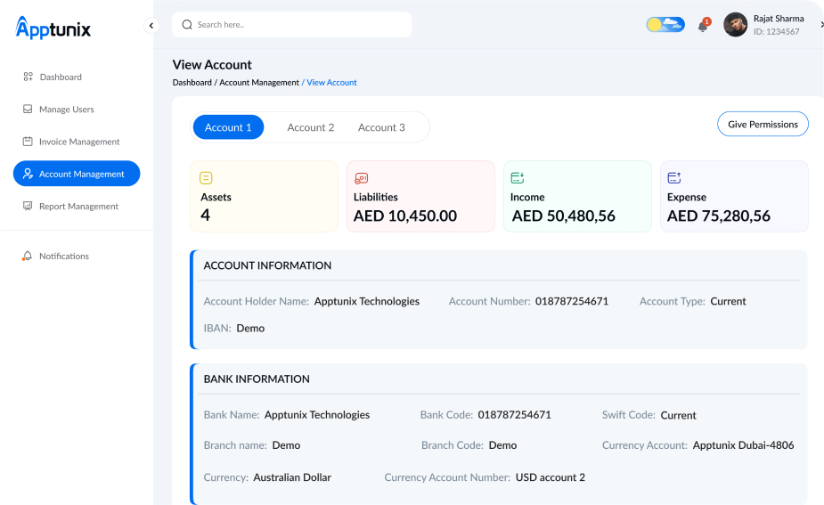
Task: Toggle the day/night theme switch
Action: (665, 24)
